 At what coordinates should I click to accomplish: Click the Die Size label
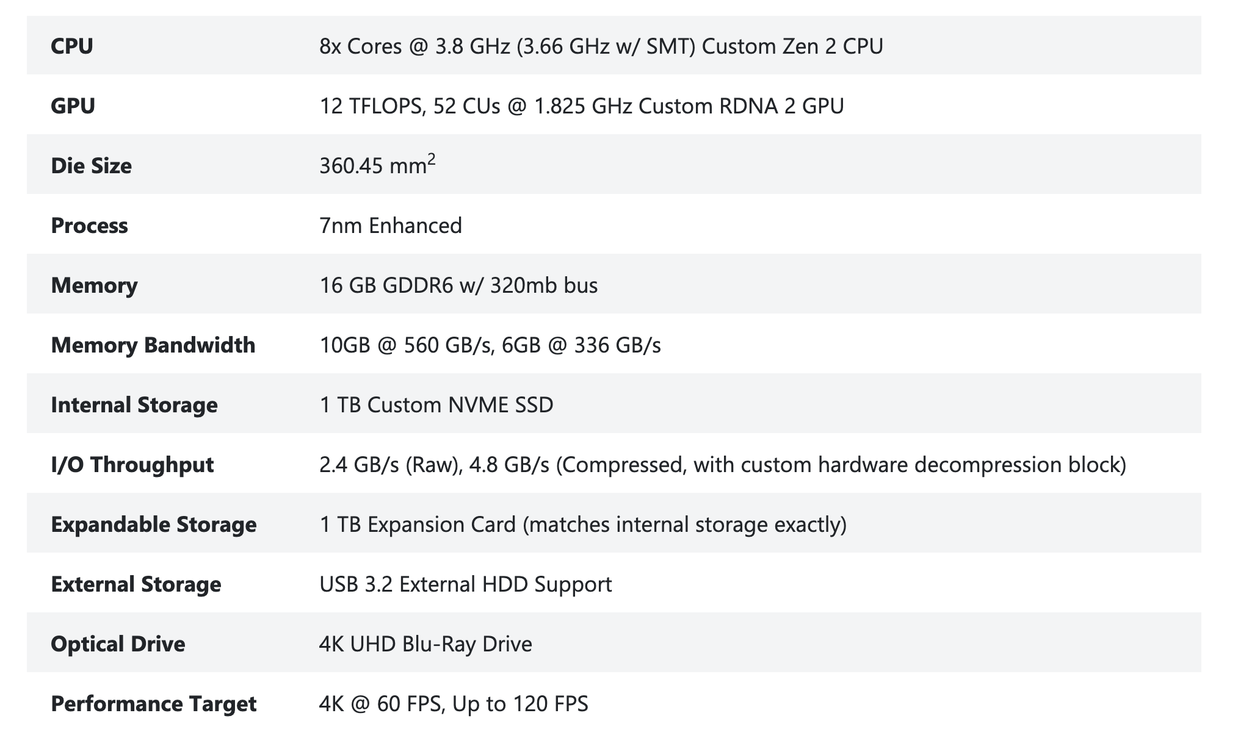pyautogui.click(x=91, y=166)
